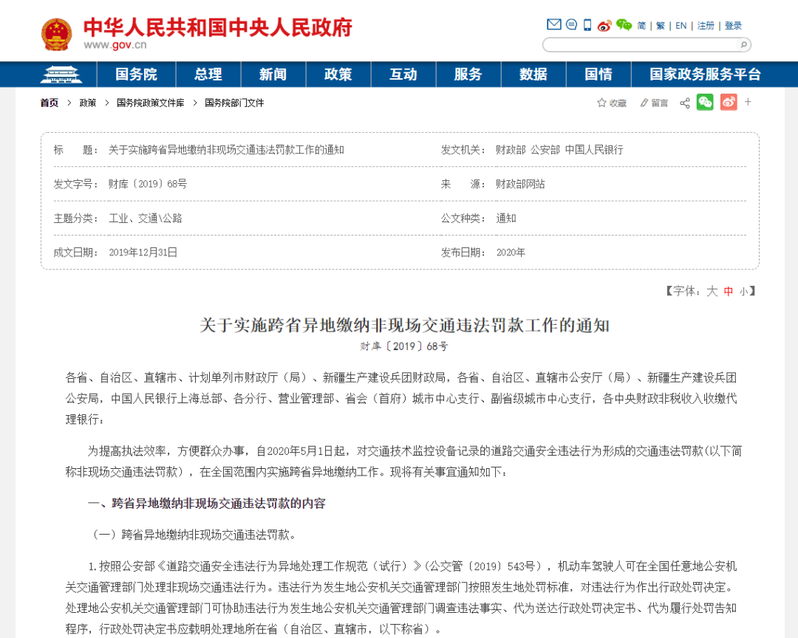
Task: Share via red Weibo button
Action: pyautogui.click(x=729, y=102)
